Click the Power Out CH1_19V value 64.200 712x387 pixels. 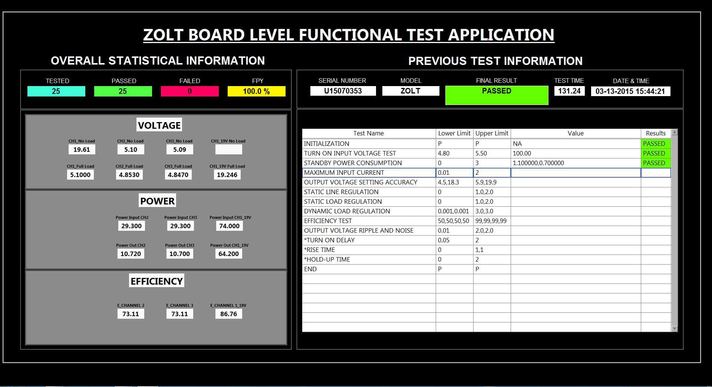tap(229, 254)
